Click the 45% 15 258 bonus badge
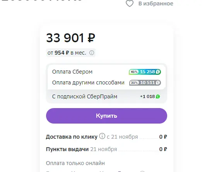This screenshot has height=172, width=202. coord(145,72)
